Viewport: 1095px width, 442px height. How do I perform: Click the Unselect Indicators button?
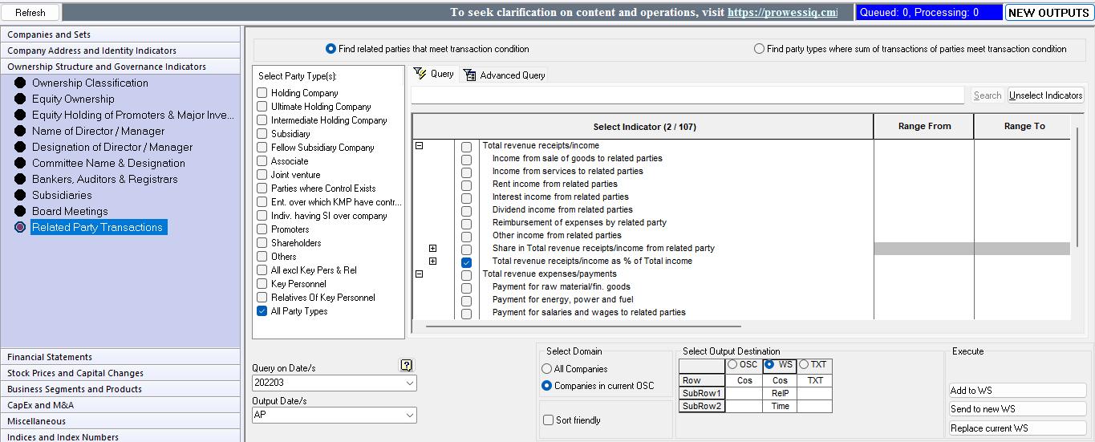(1046, 95)
